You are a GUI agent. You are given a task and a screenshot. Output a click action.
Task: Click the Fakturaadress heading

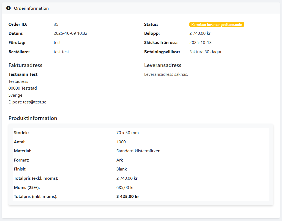tap(25, 65)
